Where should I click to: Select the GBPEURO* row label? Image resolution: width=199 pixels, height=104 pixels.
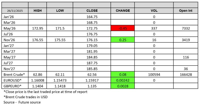[12, 86]
